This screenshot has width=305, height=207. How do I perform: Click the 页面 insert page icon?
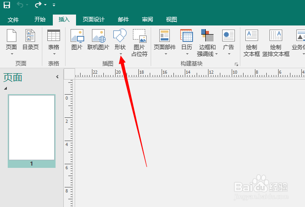(11, 35)
